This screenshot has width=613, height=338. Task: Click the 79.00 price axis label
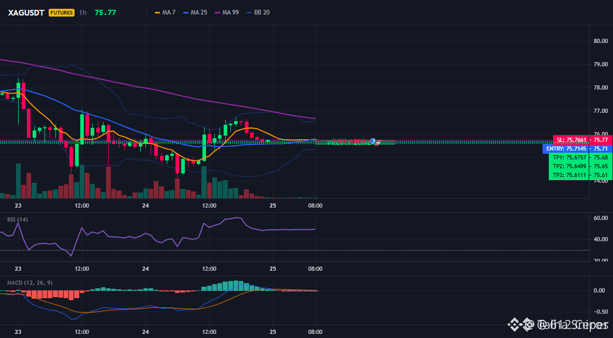click(601, 64)
